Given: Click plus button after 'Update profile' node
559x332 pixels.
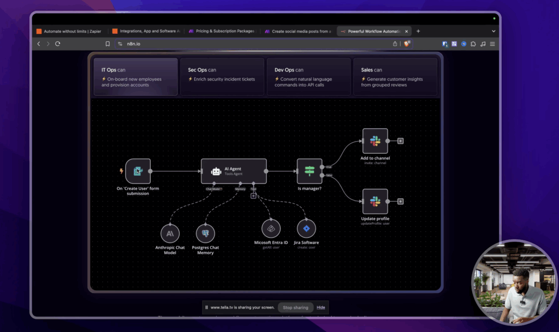Looking at the screenshot, I should (x=401, y=202).
